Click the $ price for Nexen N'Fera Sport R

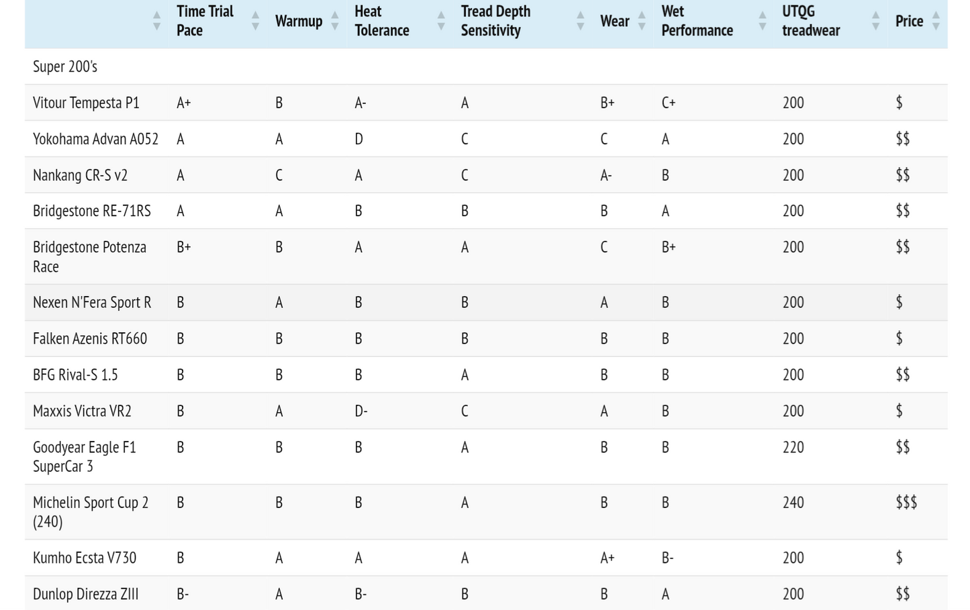900,302
